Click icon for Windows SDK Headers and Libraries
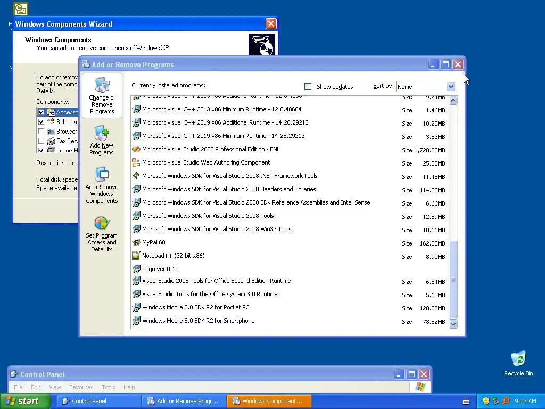 [136, 189]
